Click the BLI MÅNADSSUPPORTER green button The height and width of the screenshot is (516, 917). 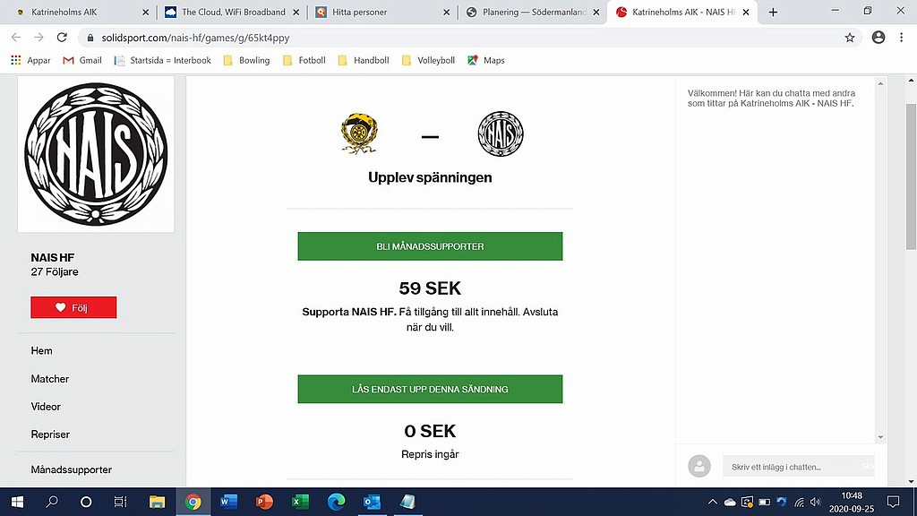(430, 246)
